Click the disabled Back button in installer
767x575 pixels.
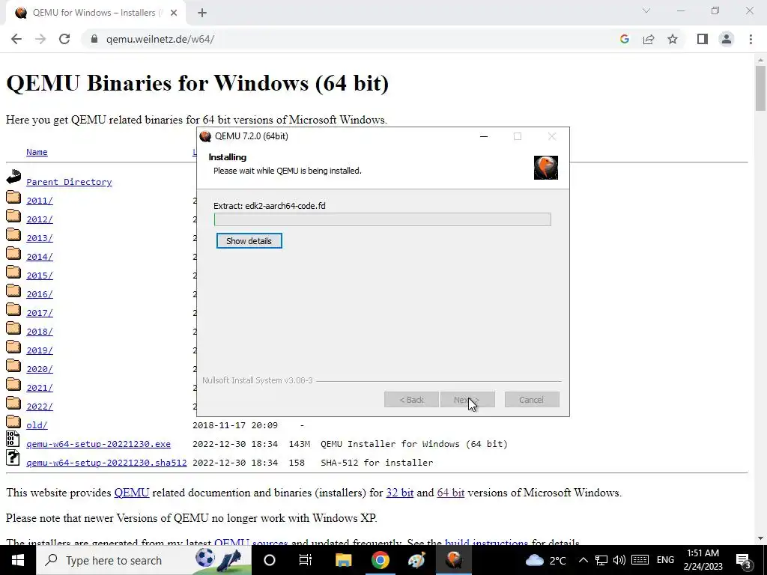pyautogui.click(x=411, y=400)
